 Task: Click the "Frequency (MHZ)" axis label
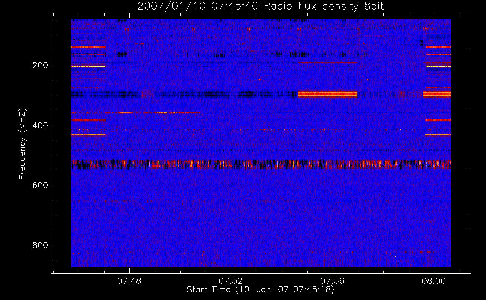coord(23,144)
